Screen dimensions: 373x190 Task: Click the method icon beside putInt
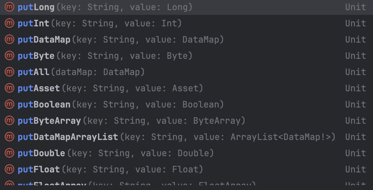pyautogui.click(x=9, y=23)
